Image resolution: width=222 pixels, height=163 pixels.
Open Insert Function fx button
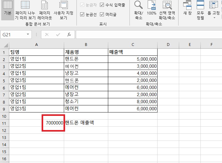(x=69, y=35)
